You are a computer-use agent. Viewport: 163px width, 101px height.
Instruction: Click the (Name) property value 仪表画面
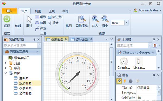click(x=146, y=87)
